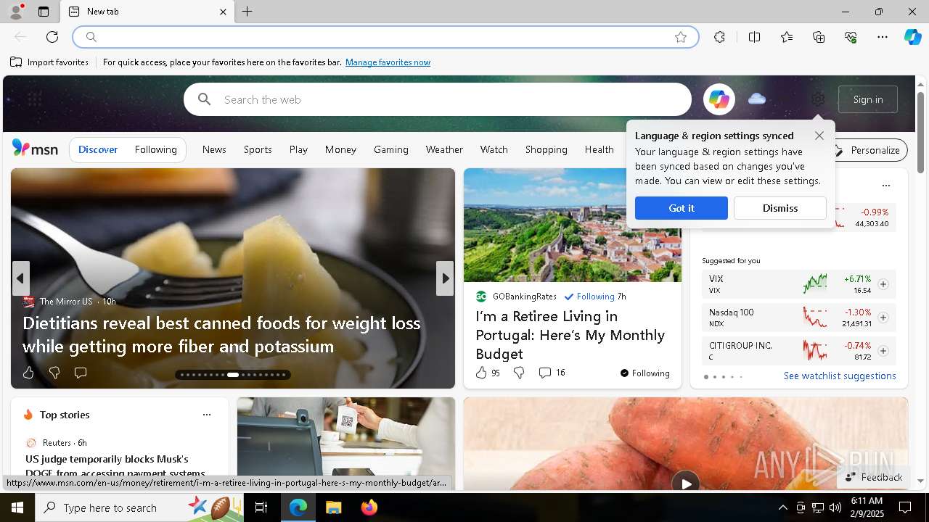The width and height of the screenshot is (929, 522).
Task: Enter split screen view
Action: 754,37
